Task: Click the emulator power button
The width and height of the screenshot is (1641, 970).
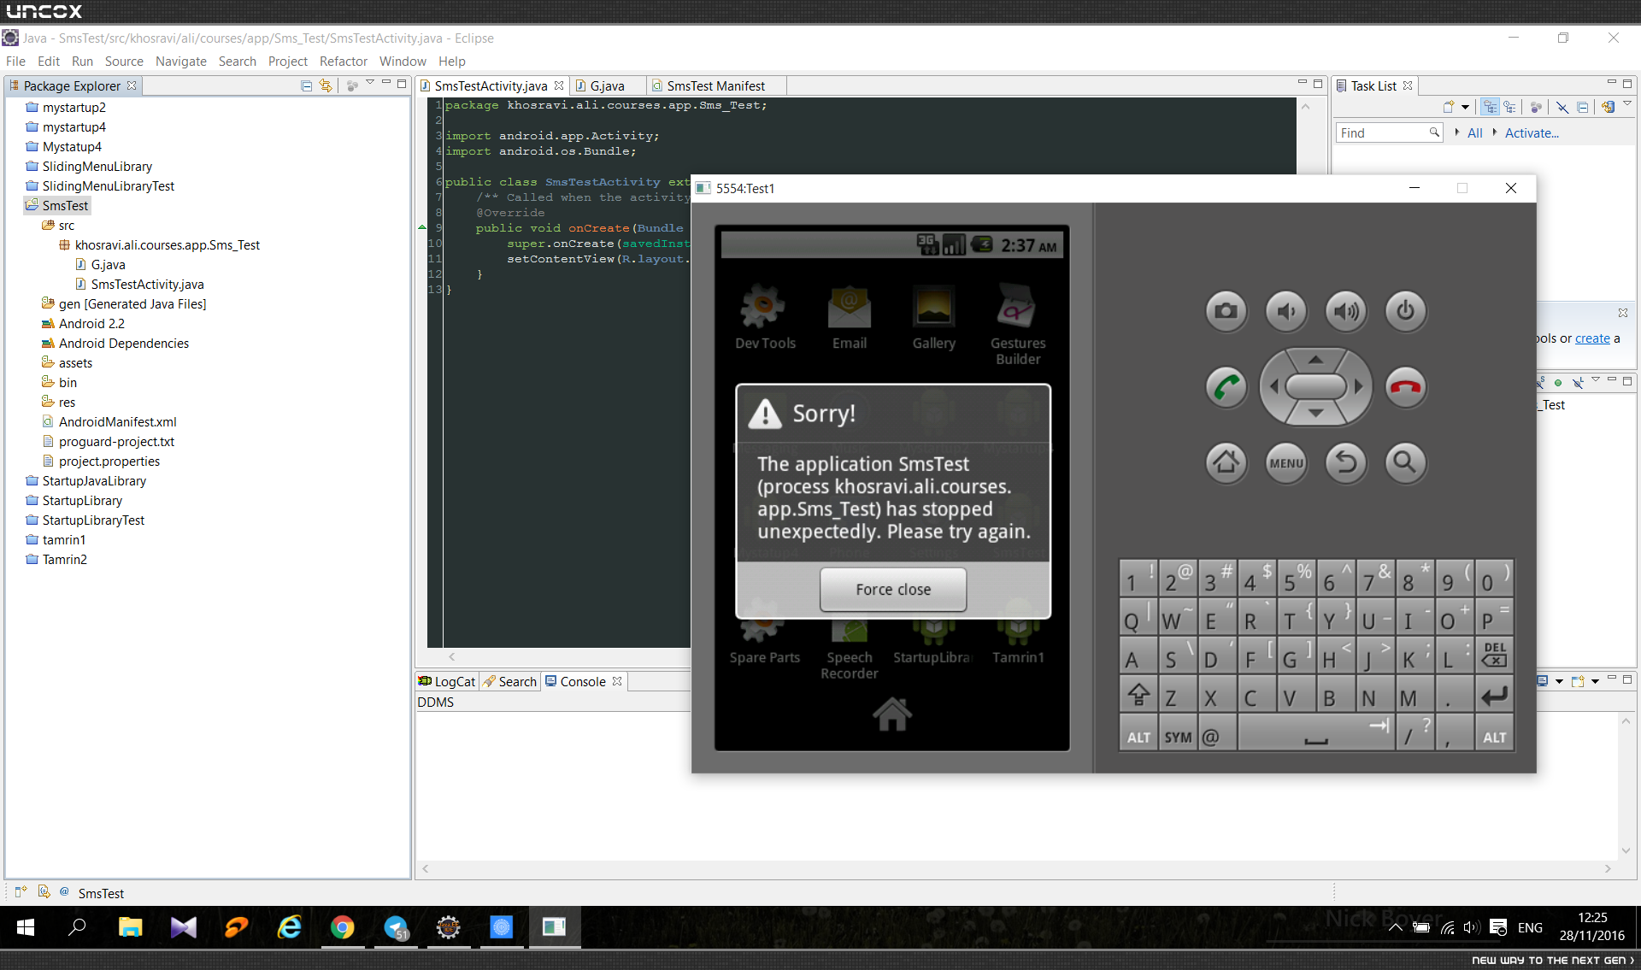Action: click(x=1406, y=311)
